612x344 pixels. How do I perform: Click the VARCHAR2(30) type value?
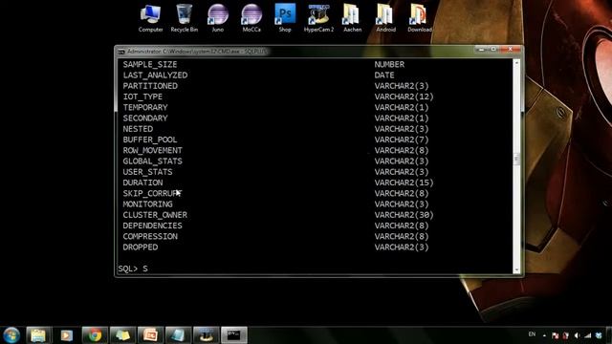(404, 215)
